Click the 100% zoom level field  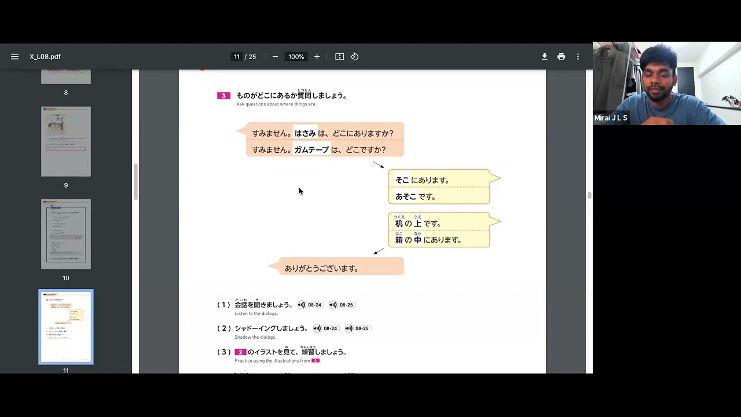click(x=296, y=57)
